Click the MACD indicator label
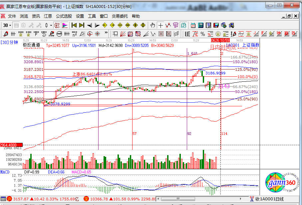The width and height of the screenshot is (302, 205). pyautogui.click(x=5, y=172)
